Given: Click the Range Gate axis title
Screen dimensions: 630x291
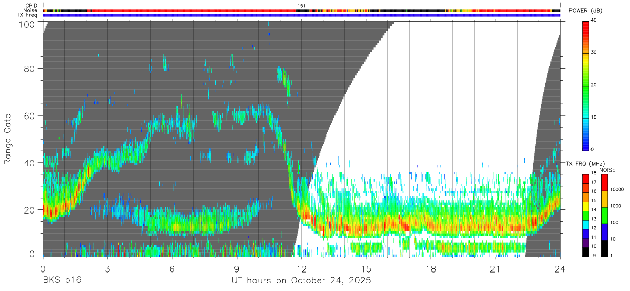Looking at the screenshot, I should (x=8, y=139).
